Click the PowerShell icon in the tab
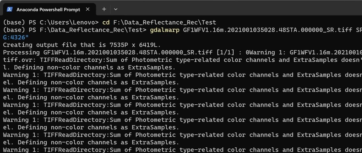The height and width of the screenshot is (153, 362). (10, 9)
